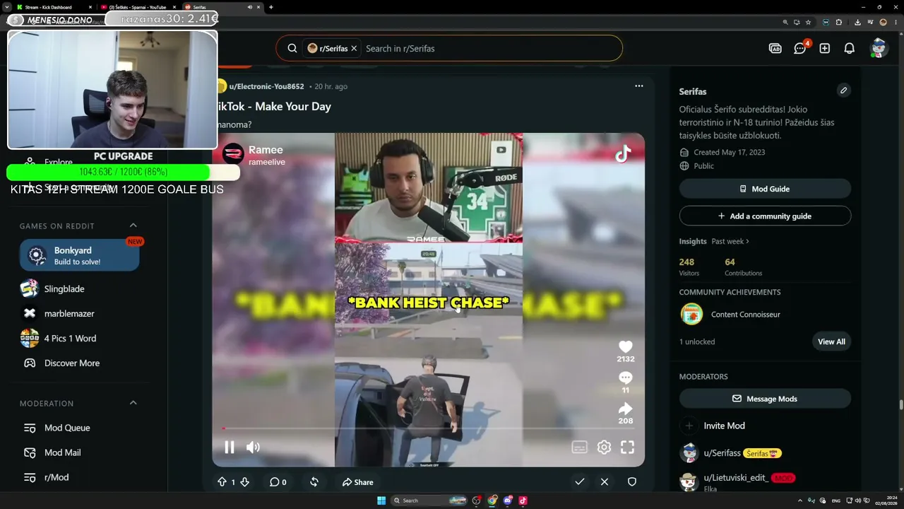Edit the Serifas community description with the pencil

(x=843, y=90)
